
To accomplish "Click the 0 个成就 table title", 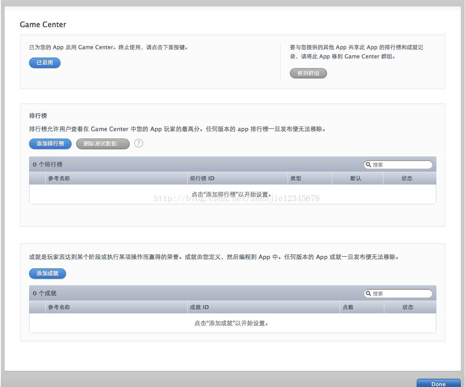I will 45,294.
